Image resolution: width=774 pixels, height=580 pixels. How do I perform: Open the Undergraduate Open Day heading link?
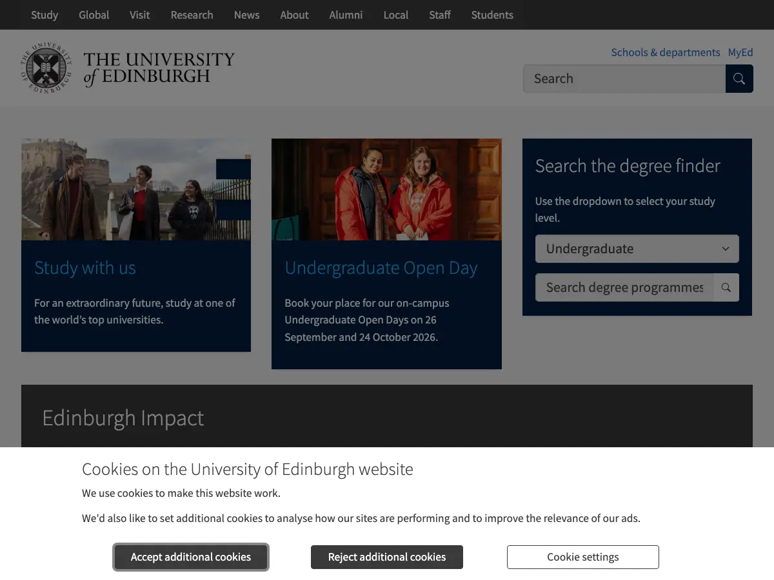(381, 267)
